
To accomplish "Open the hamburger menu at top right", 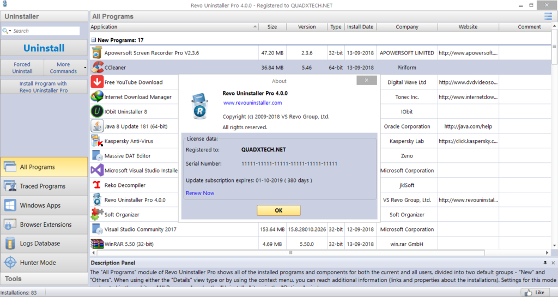I will [548, 16].
